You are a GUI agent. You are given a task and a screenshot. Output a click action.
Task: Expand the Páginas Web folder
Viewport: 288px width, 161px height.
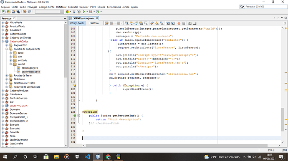[7, 45]
